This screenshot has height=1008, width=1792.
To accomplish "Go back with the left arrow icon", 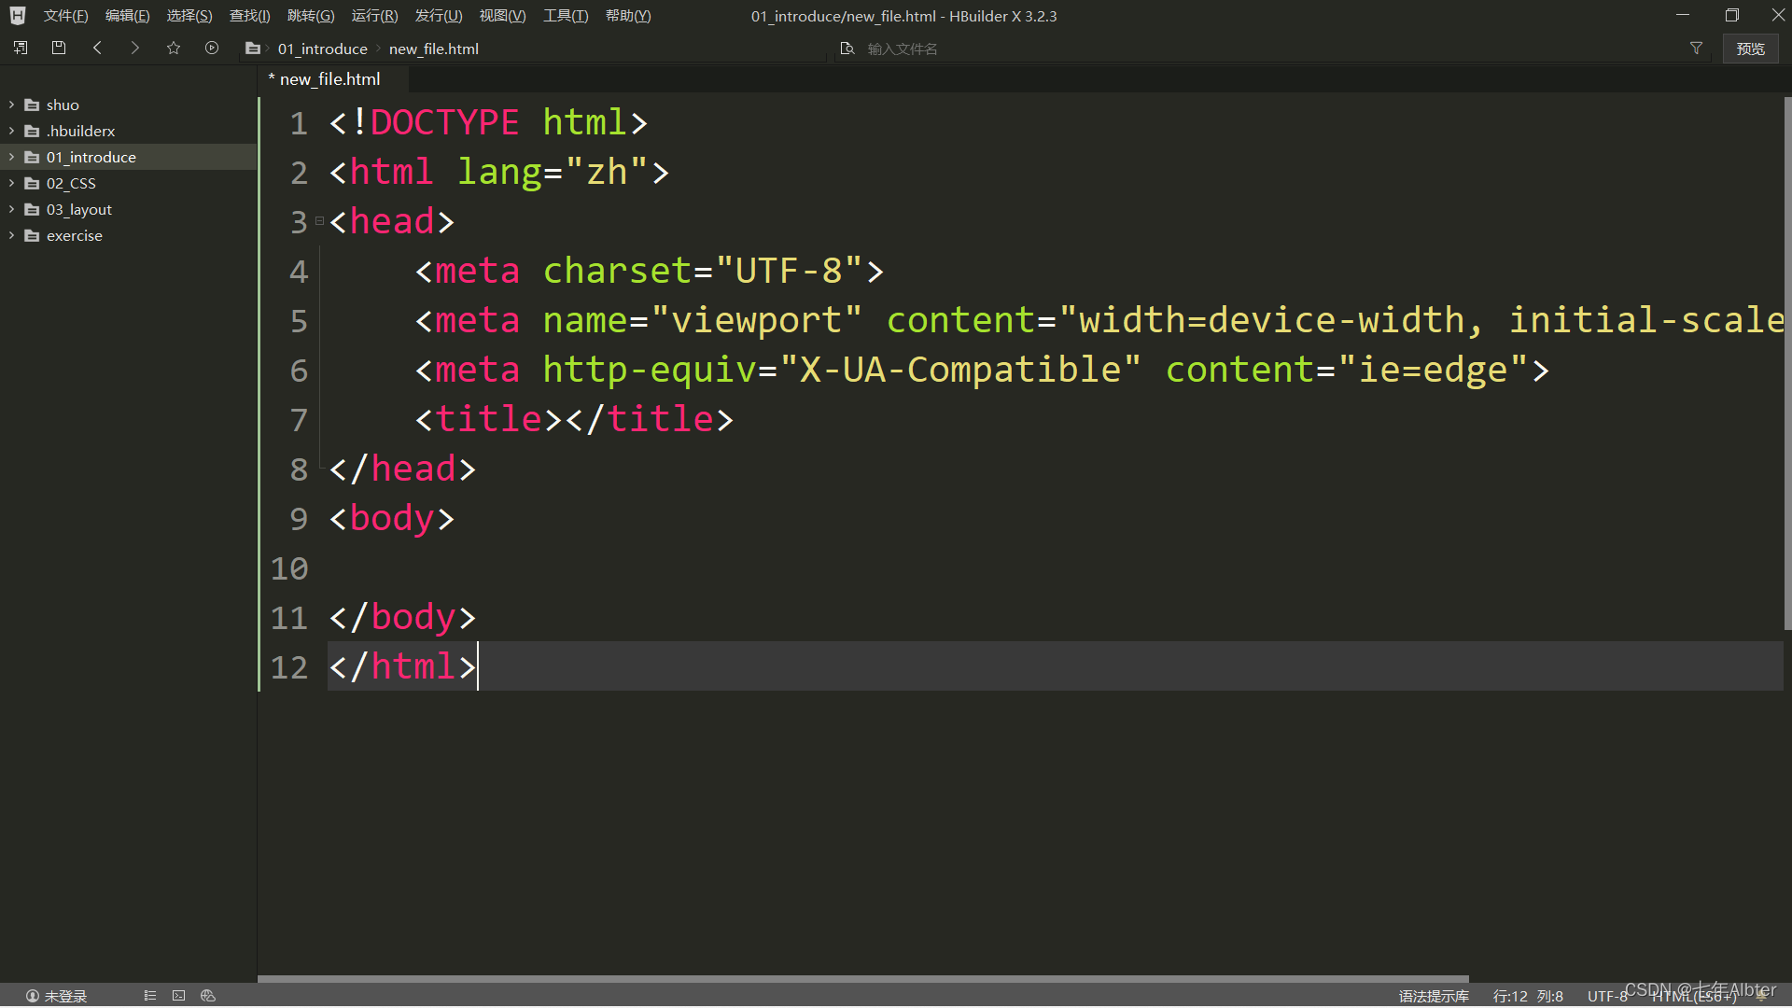I will point(97,48).
